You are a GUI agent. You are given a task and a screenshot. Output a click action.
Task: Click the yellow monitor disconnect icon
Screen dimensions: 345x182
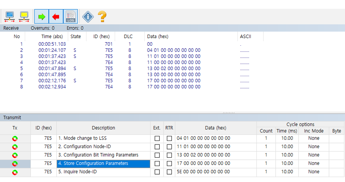coord(24,17)
